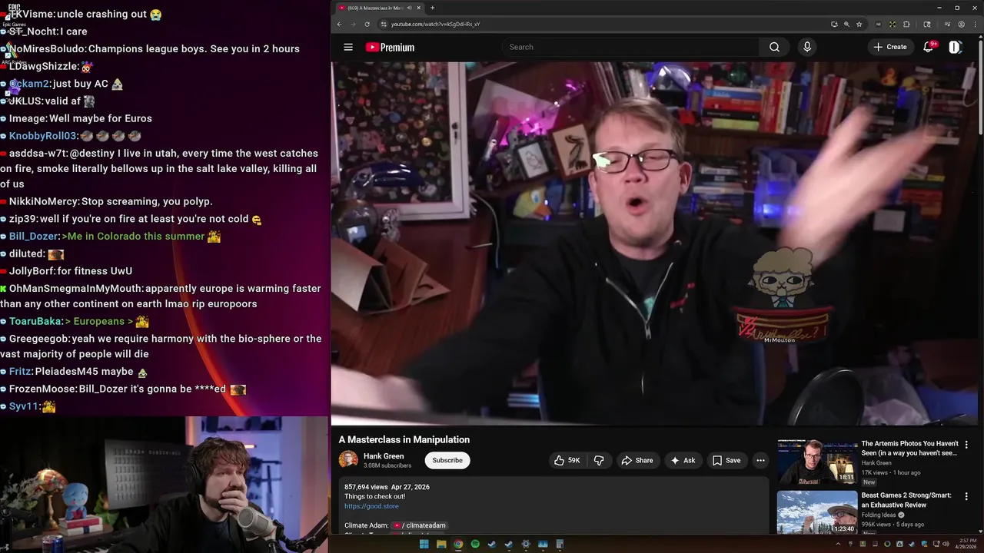Image resolution: width=984 pixels, height=553 pixels.
Task: Subscribe to Hank Green
Action: tap(447, 460)
